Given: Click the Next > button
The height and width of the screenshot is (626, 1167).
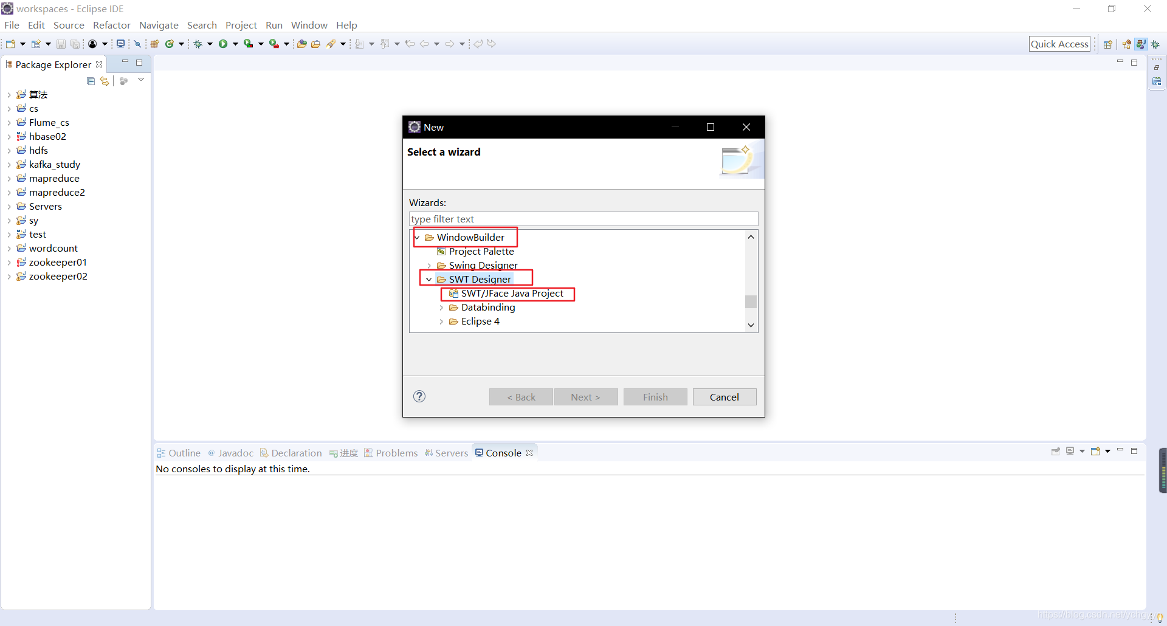Looking at the screenshot, I should point(585,397).
